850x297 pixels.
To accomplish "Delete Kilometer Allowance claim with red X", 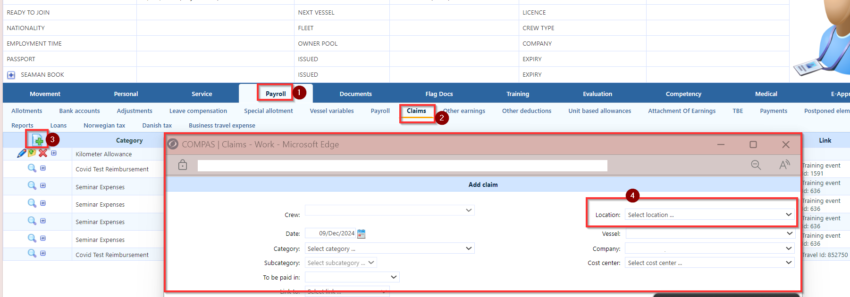I will click(x=43, y=153).
